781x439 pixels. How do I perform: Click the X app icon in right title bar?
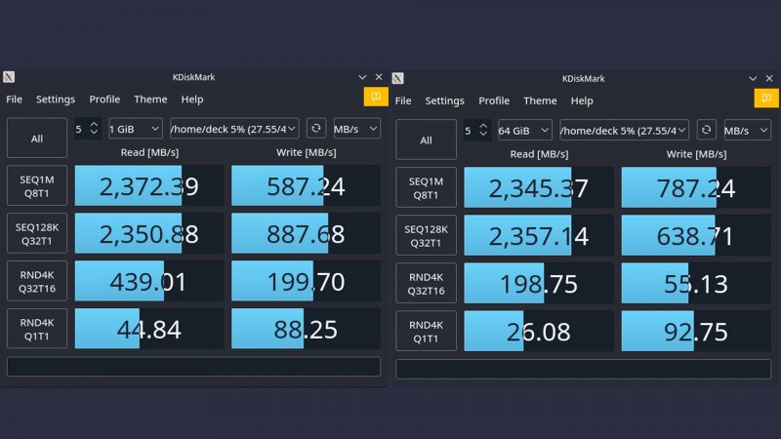[399, 78]
